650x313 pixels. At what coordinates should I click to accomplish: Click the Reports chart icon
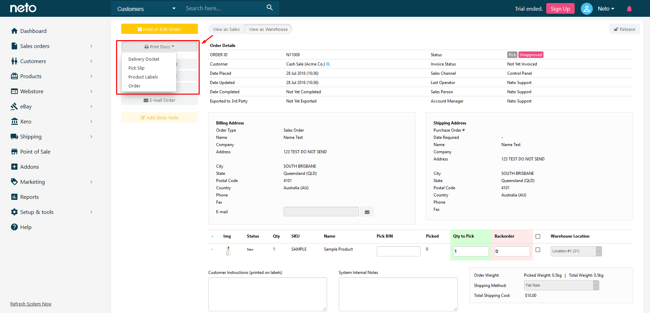[x=14, y=197]
